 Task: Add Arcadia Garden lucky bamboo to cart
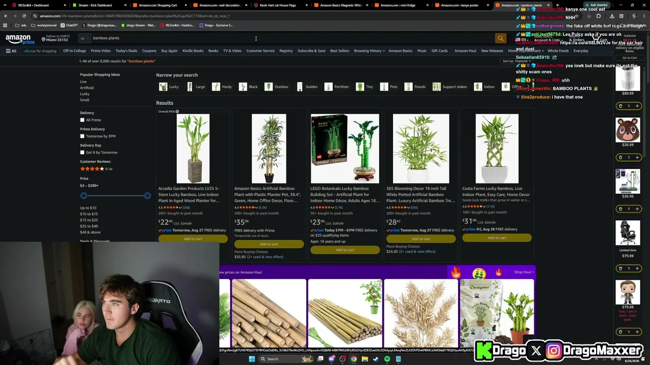[193, 239]
